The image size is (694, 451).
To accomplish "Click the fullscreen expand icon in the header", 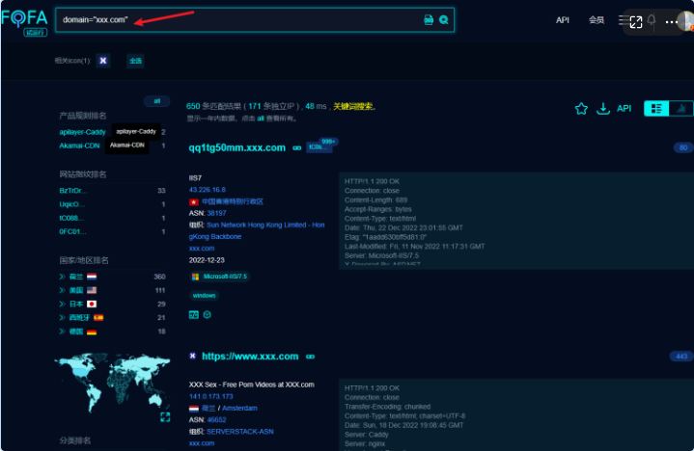I will [x=635, y=22].
